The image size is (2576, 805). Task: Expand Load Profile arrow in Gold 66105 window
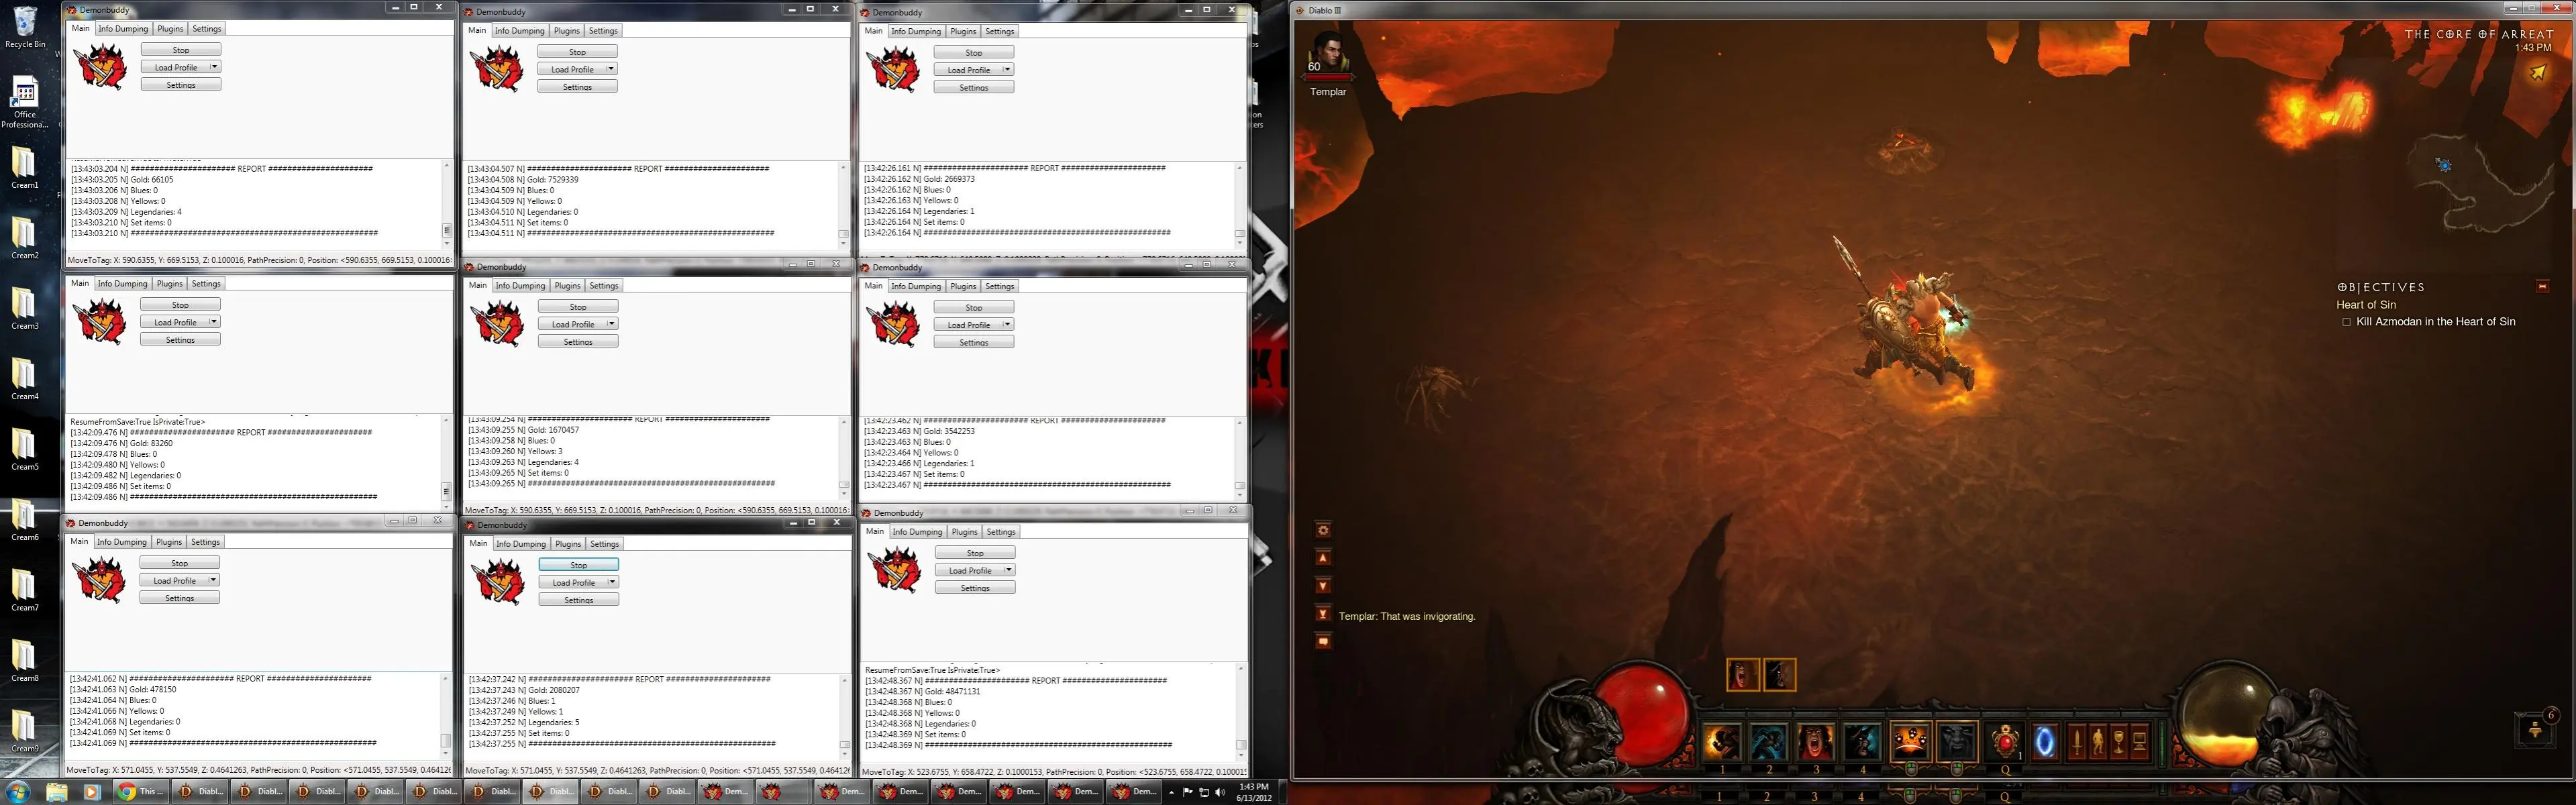pyautogui.click(x=214, y=67)
